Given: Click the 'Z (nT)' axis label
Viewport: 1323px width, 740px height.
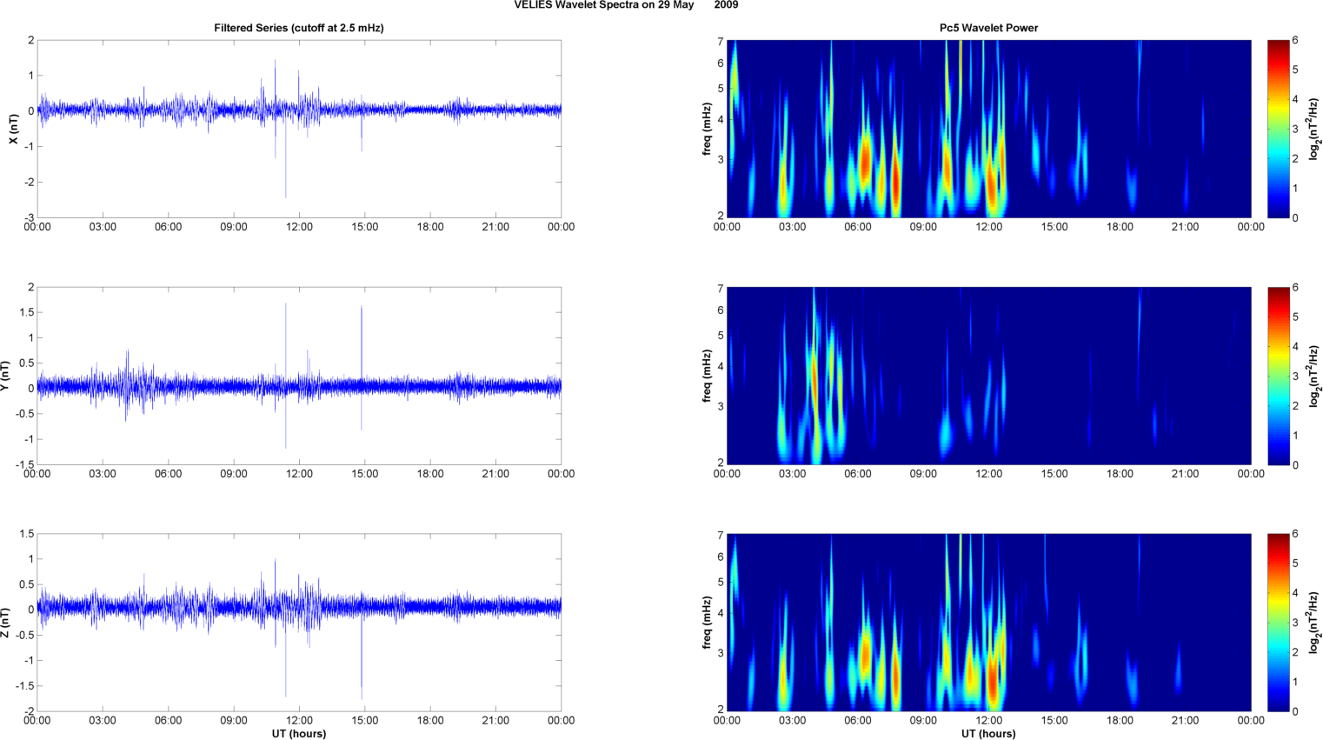Looking at the screenshot, I should pos(5,623).
